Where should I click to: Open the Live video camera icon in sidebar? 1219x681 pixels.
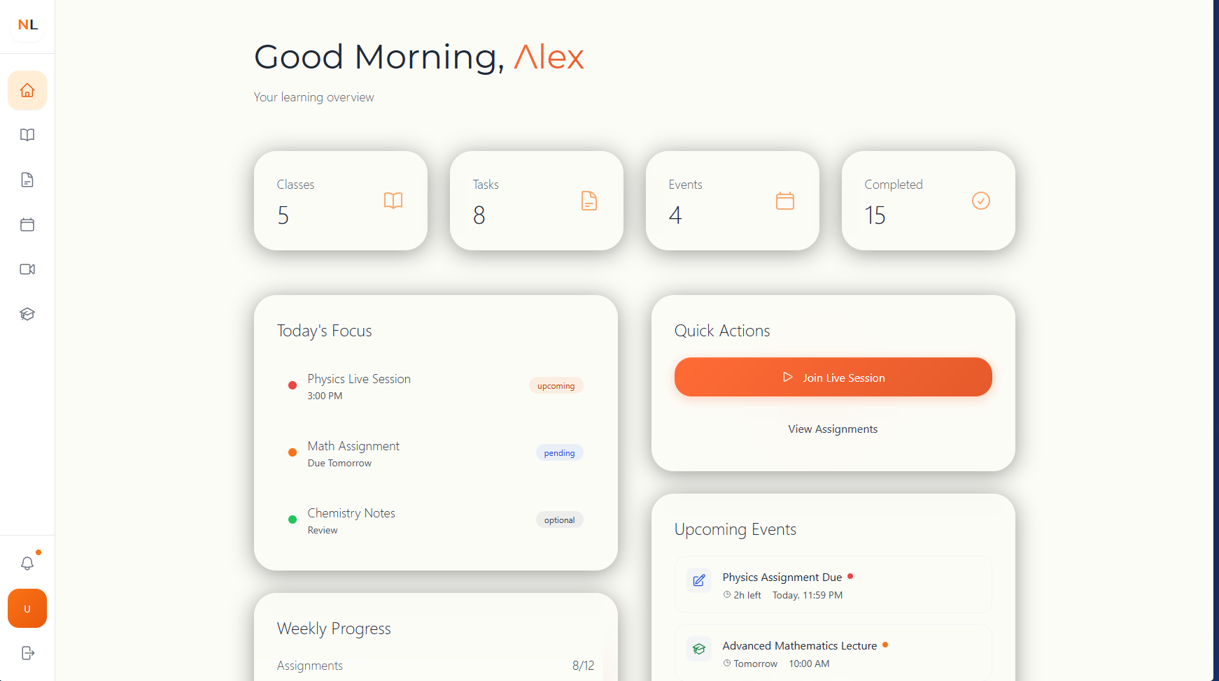(x=27, y=269)
